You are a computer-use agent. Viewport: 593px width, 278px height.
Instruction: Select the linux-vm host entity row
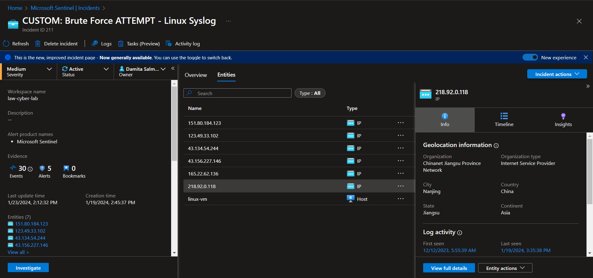[x=299, y=199]
